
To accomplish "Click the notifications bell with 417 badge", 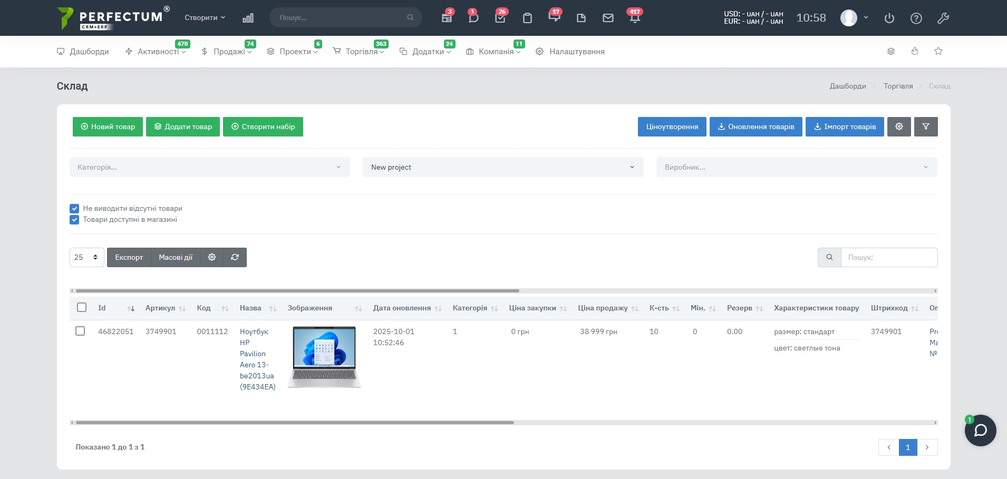I will click(635, 18).
